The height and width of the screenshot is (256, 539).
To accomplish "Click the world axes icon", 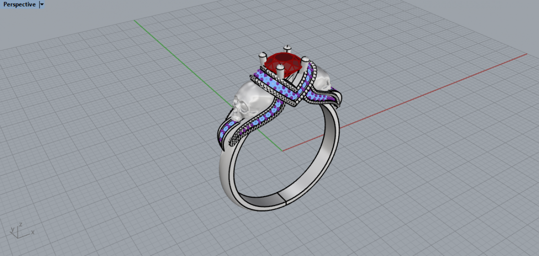I will pyautogui.click(x=21, y=230).
